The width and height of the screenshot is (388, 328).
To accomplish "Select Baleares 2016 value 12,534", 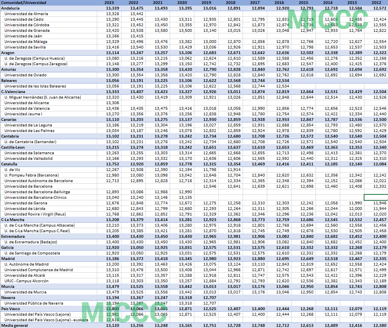I will tap(282, 81).
